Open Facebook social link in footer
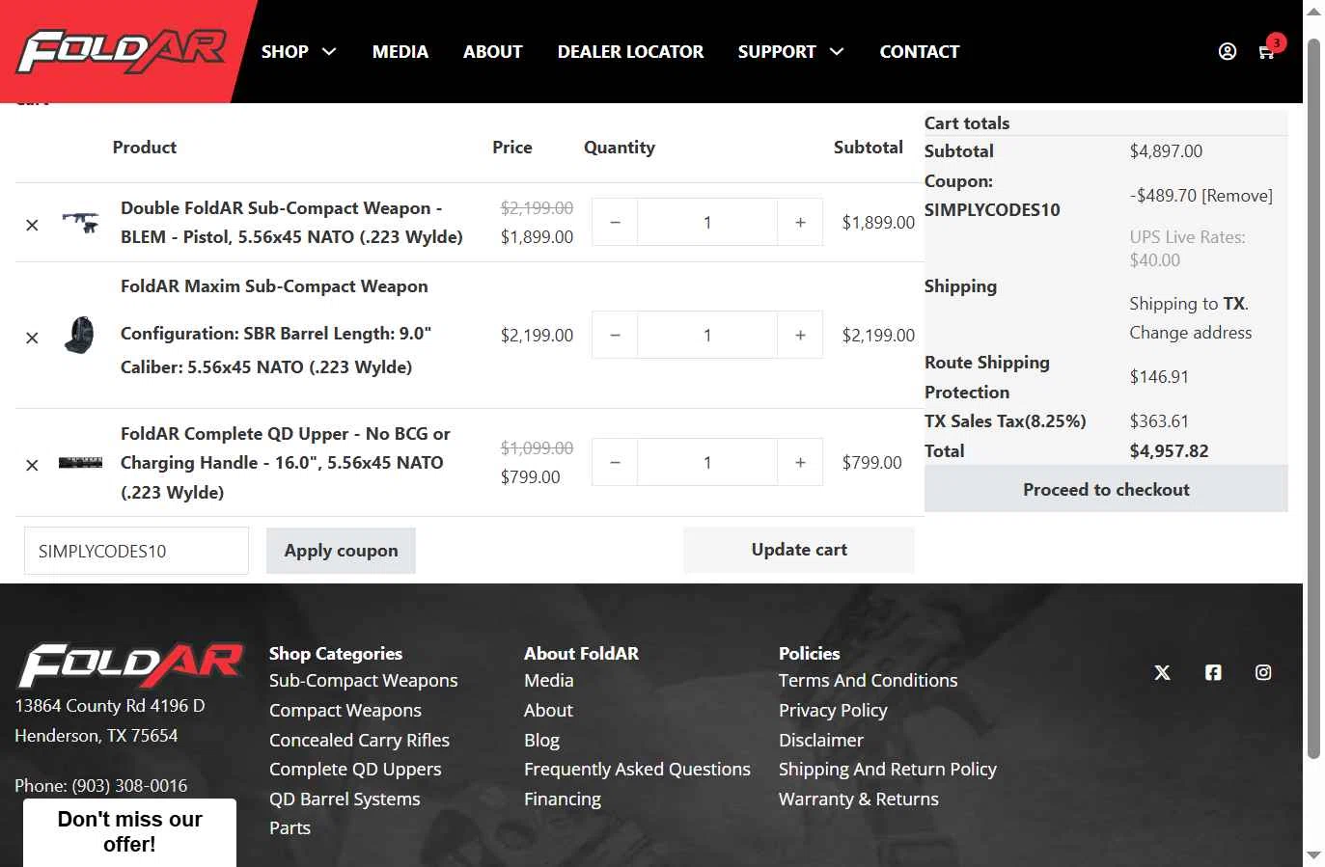The image size is (1325, 867). coord(1213,672)
